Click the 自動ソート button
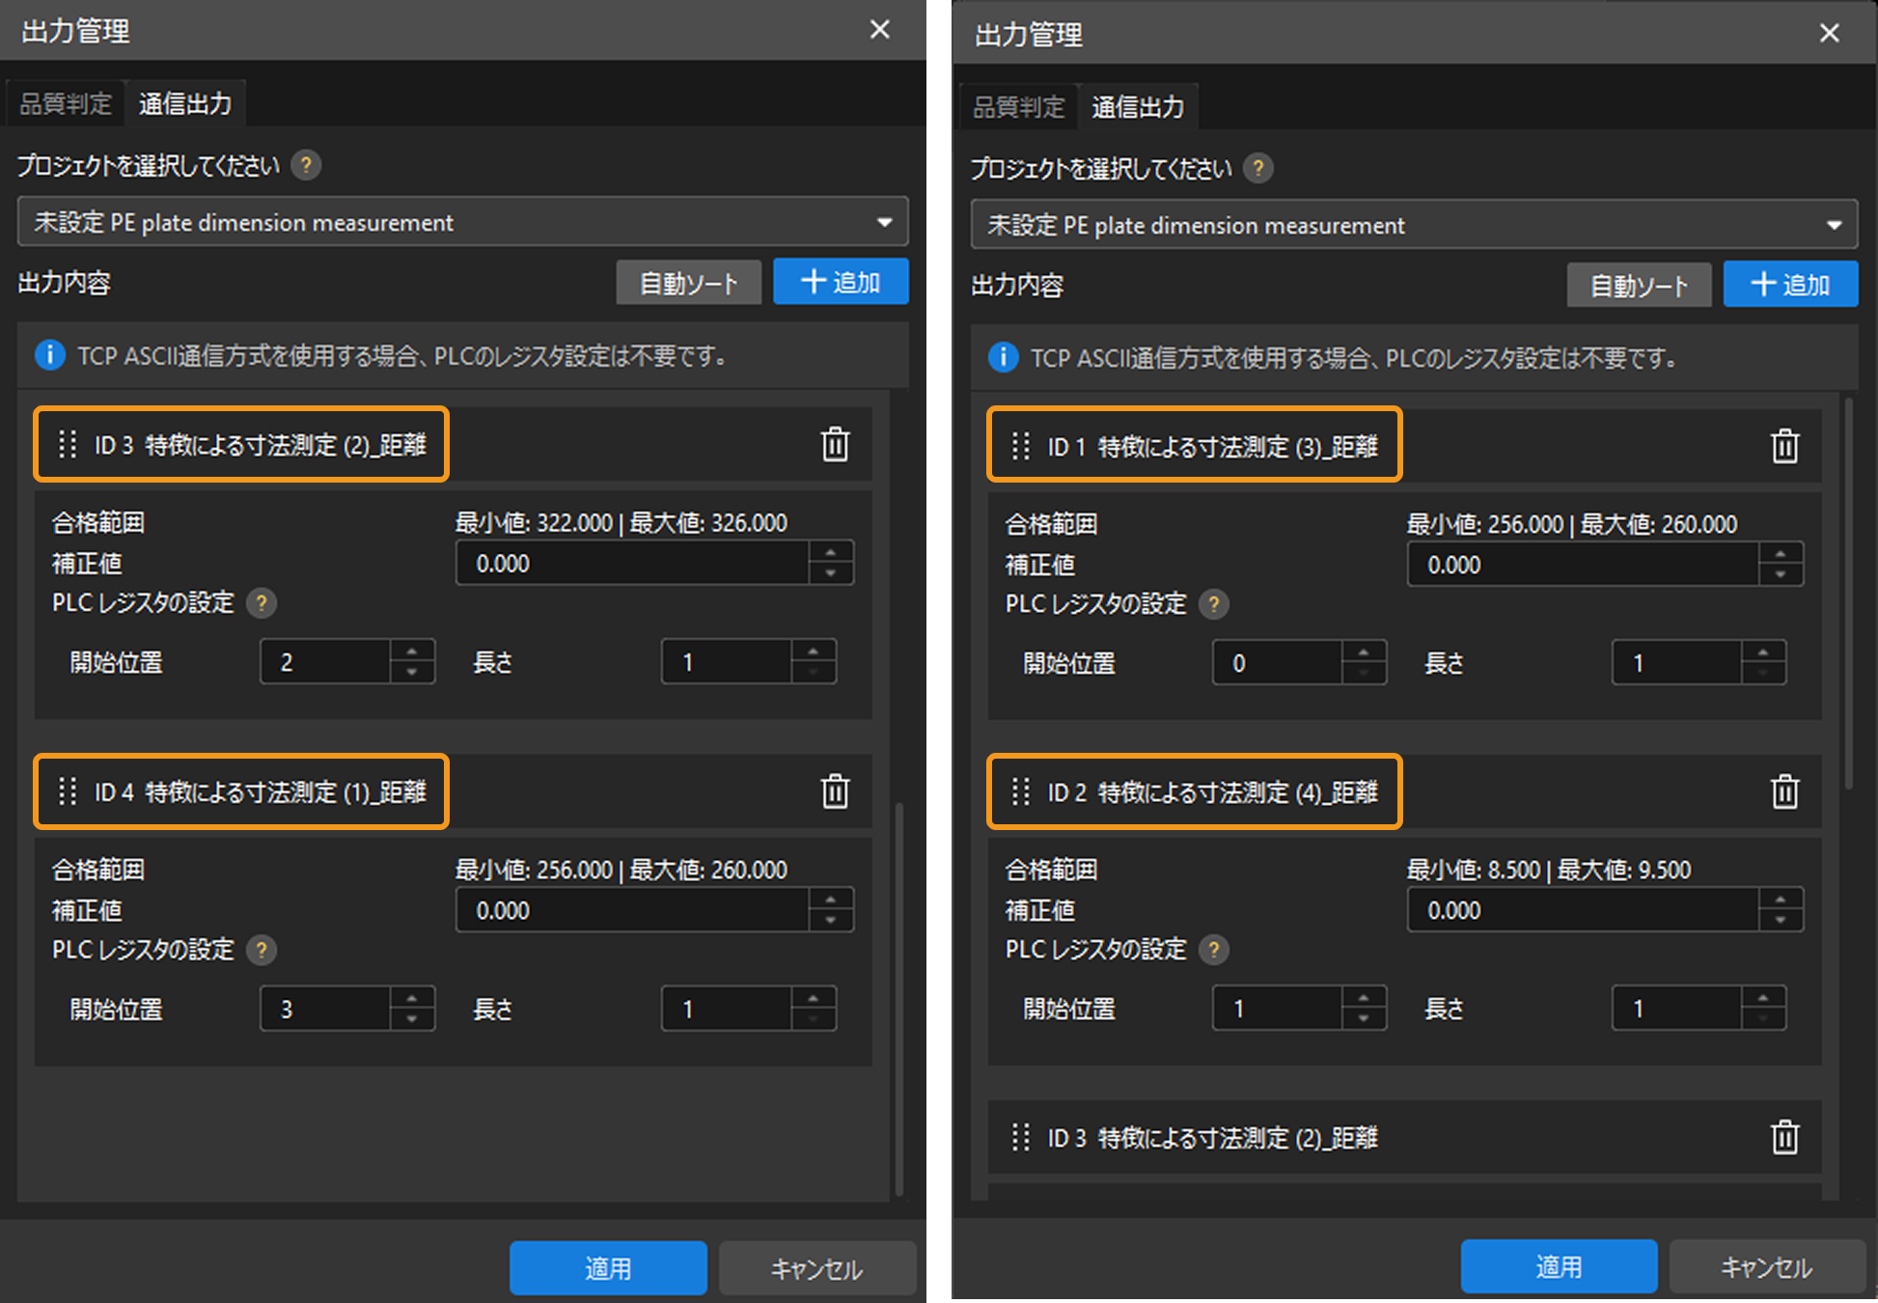Image resolution: width=1878 pixels, height=1303 pixels. pyautogui.click(x=688, y=282)
